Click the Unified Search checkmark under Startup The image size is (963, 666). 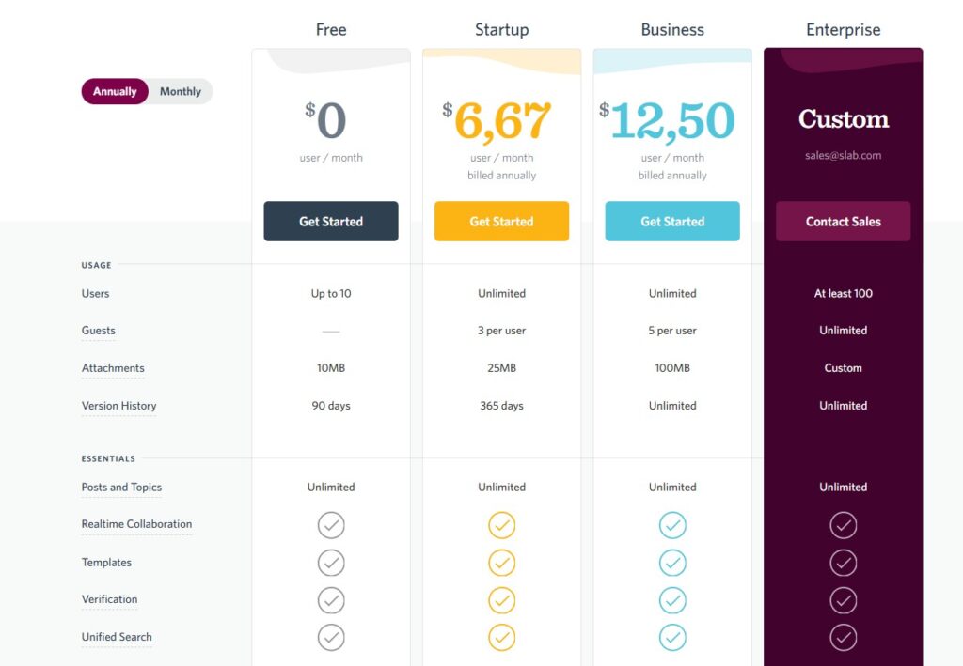click(x=501, y=637)
